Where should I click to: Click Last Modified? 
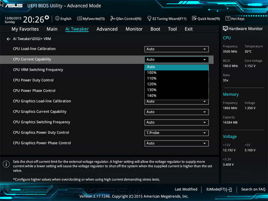186,189
